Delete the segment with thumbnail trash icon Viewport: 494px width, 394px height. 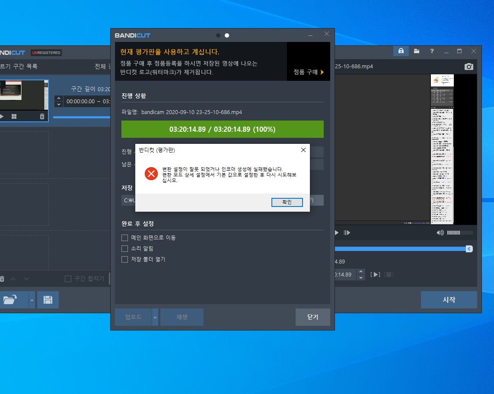[42, 117]
